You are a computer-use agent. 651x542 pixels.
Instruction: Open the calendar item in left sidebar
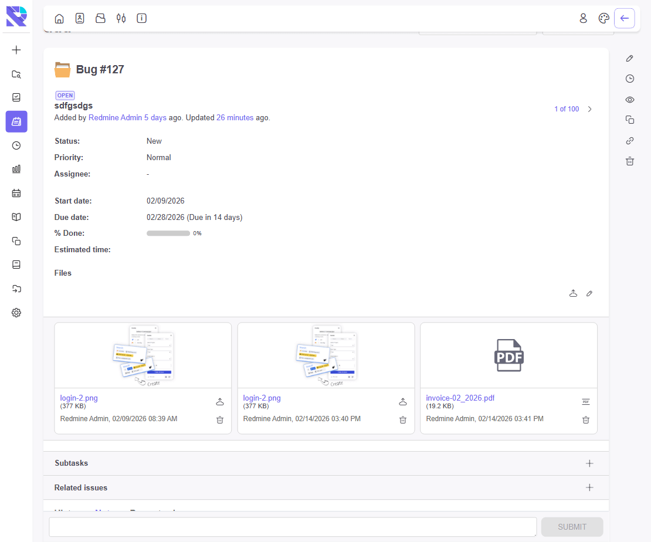16,193
